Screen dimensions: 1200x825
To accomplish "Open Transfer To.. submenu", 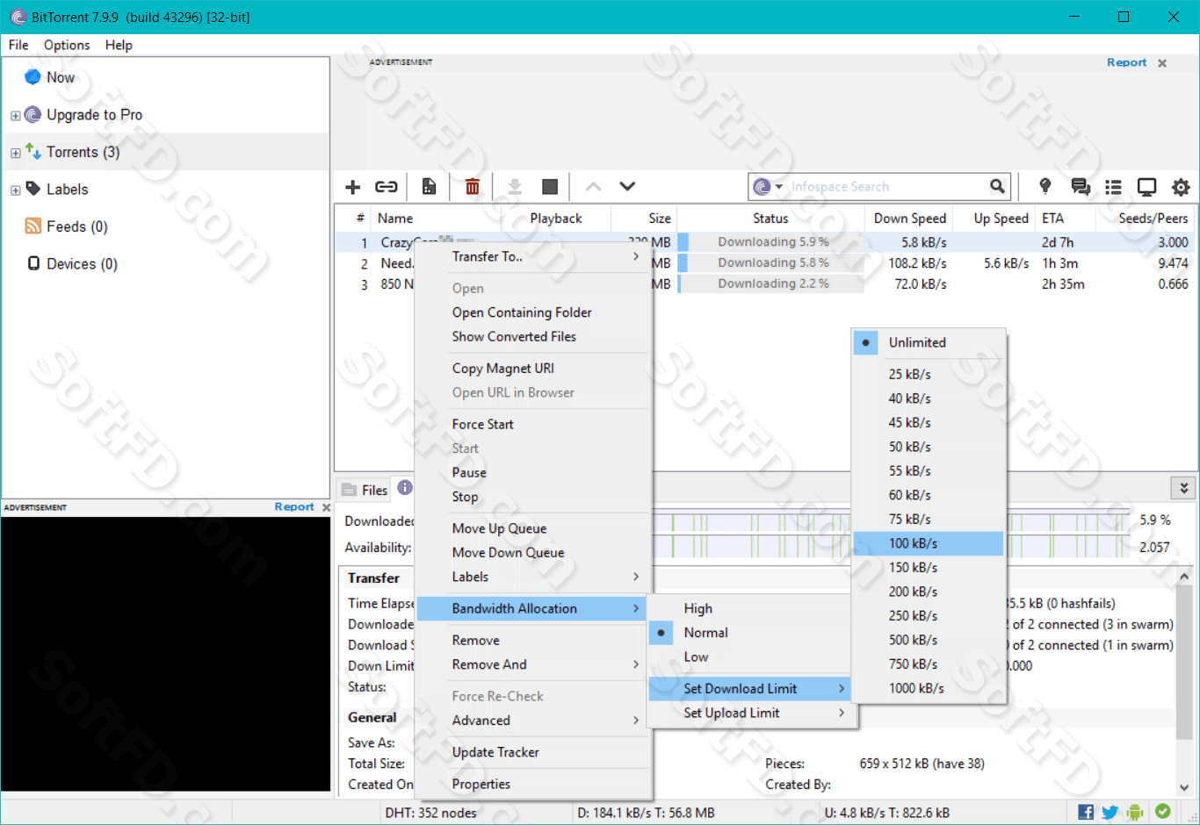I will pyautogui.click(x=533, y=256).
